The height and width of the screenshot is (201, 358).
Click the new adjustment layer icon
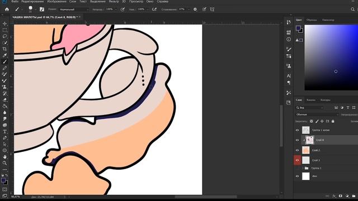coord(347,196)
